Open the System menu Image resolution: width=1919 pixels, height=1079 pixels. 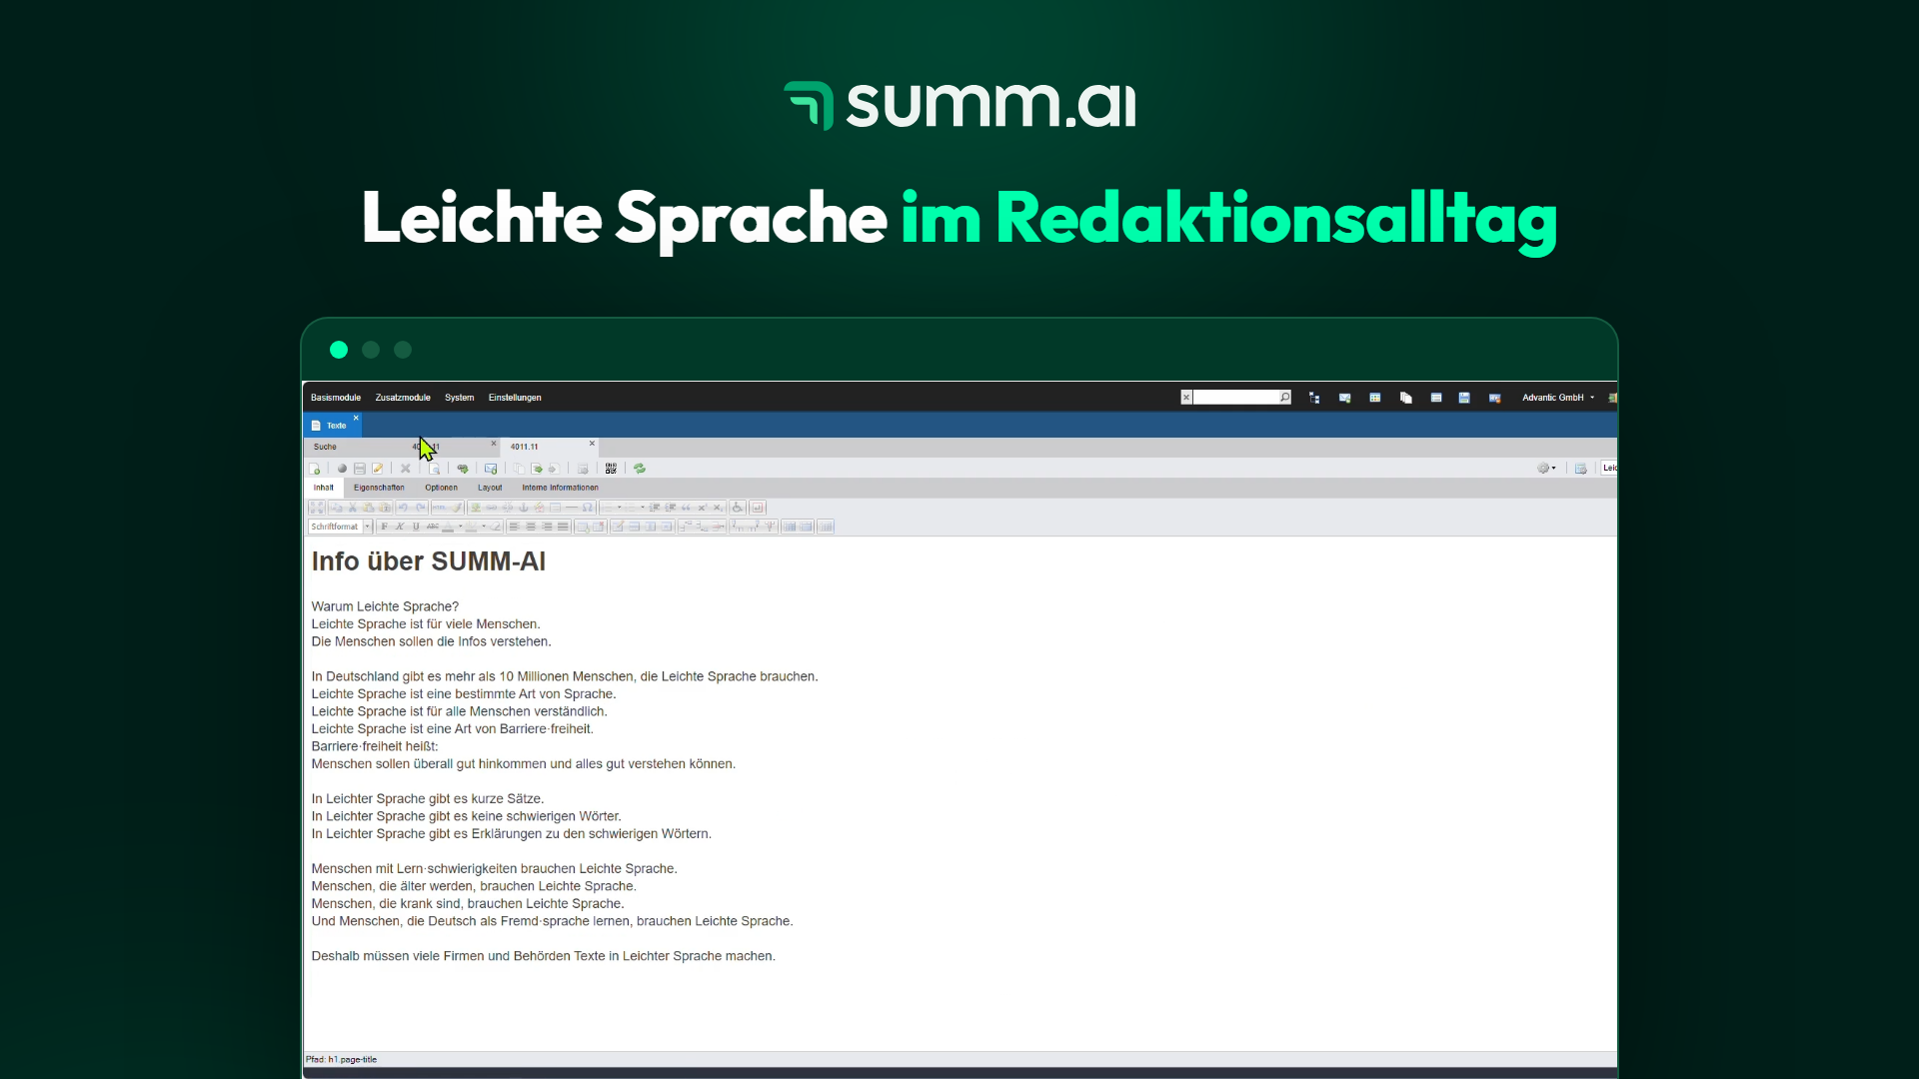pos(460,398)
